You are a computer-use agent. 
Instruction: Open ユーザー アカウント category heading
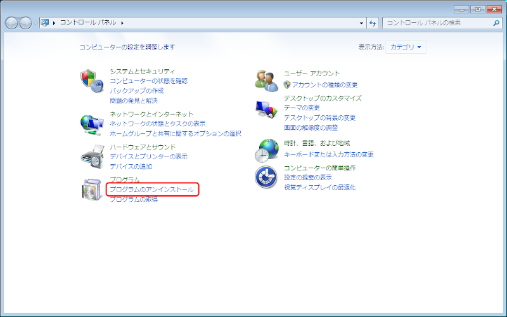pyautogui.click(x=312, y=74)
